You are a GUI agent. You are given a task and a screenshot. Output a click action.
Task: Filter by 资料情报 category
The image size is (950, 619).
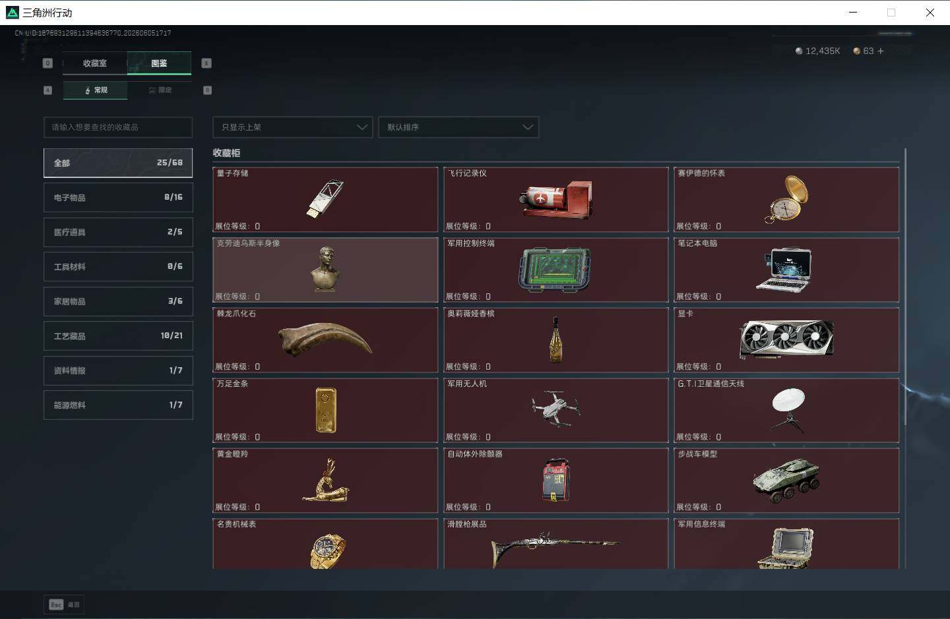point(118,370)
